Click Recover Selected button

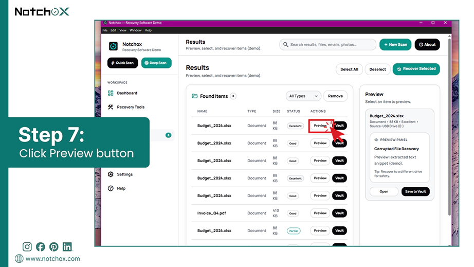(x=416, y=69)
